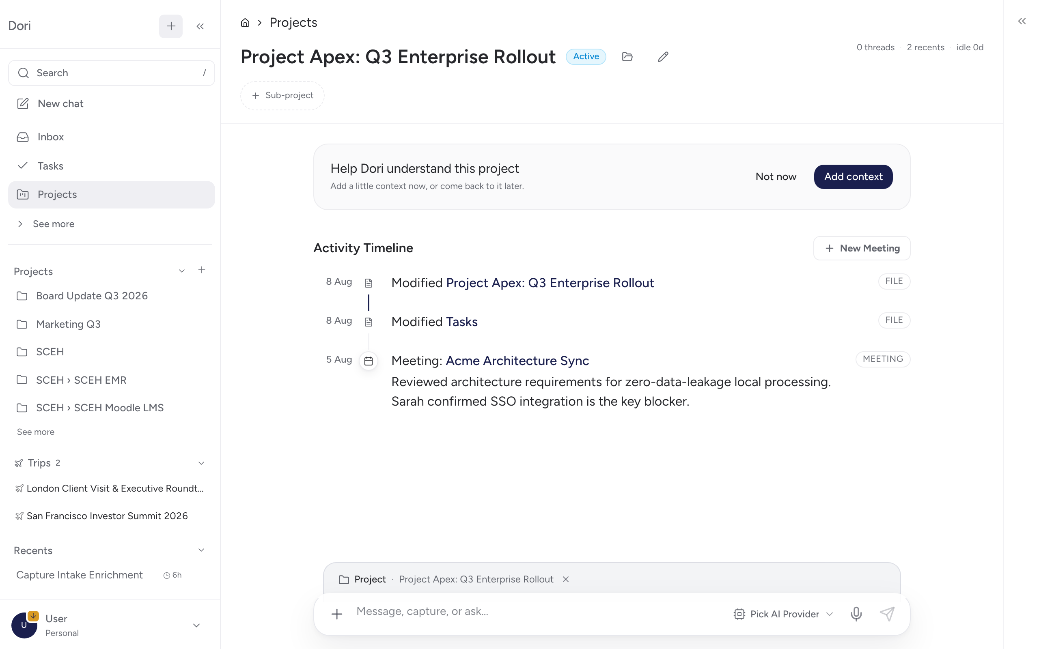Start a New chat
1039x649 pixels.
[x=112, y=103]
